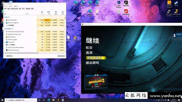Viewport: 182px width, 102px height.
Task: Switch to the Performance tab in Task Manager
Action: pyautogui.click(x=8, y=9)
